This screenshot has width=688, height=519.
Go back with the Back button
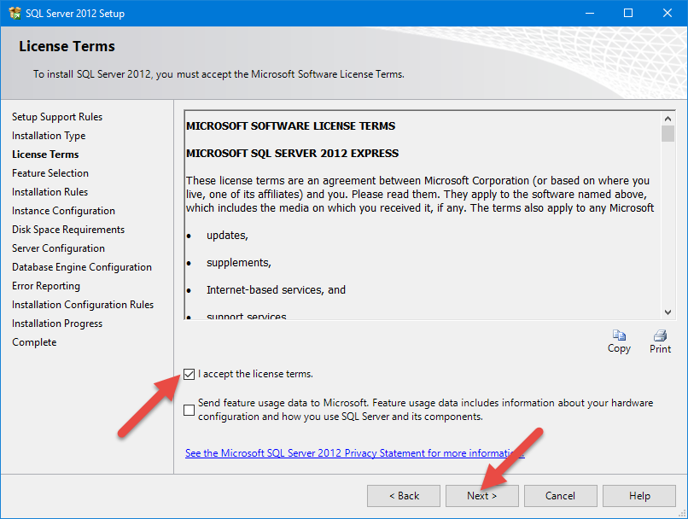[x=404, y=496]
